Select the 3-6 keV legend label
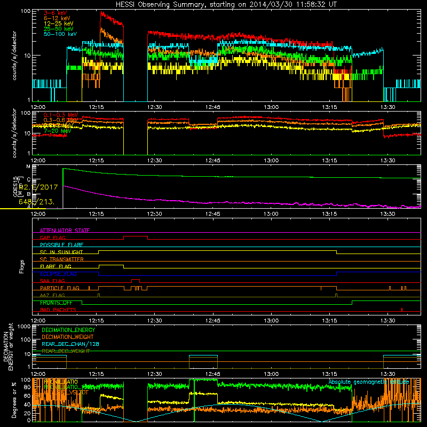Screen dimensions: 427x427 pyautogui.click(x=55, y=13)
